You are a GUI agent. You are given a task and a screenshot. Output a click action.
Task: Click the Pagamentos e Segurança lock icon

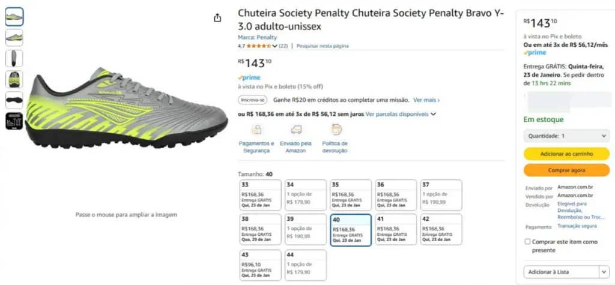(x=256, y=130)
